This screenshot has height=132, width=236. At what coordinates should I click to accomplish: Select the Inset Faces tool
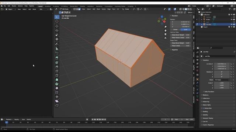click(57, 62)
